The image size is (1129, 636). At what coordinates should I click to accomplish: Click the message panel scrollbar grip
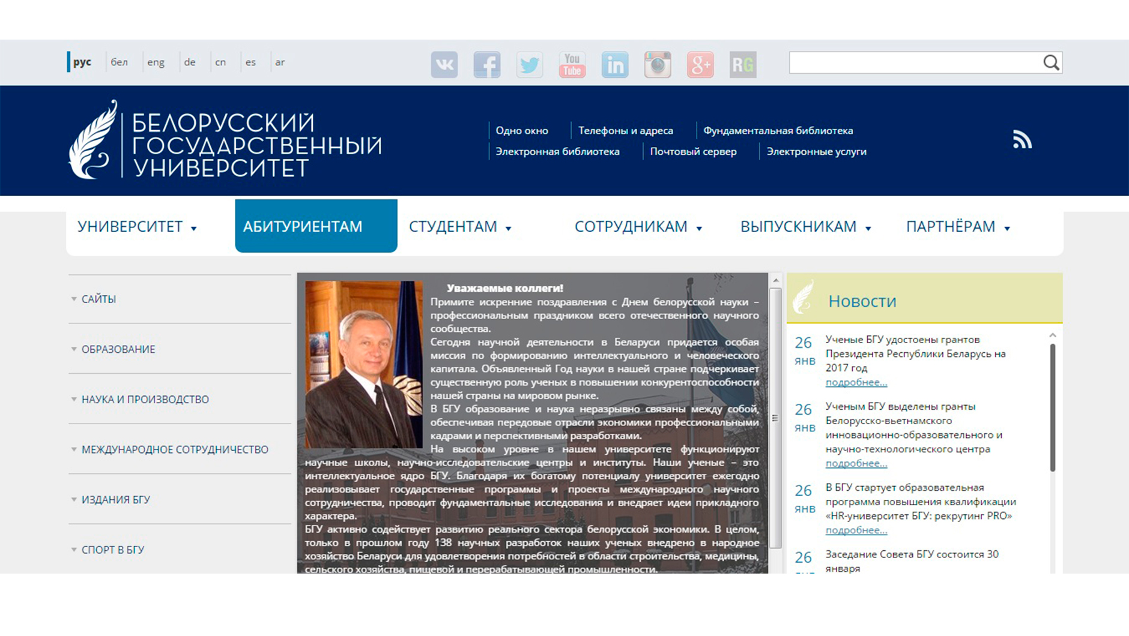[775, 418]
